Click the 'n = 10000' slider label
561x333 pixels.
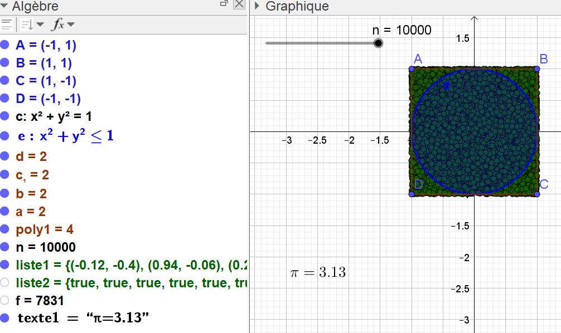pyautogui.click(x=402, y=30)
